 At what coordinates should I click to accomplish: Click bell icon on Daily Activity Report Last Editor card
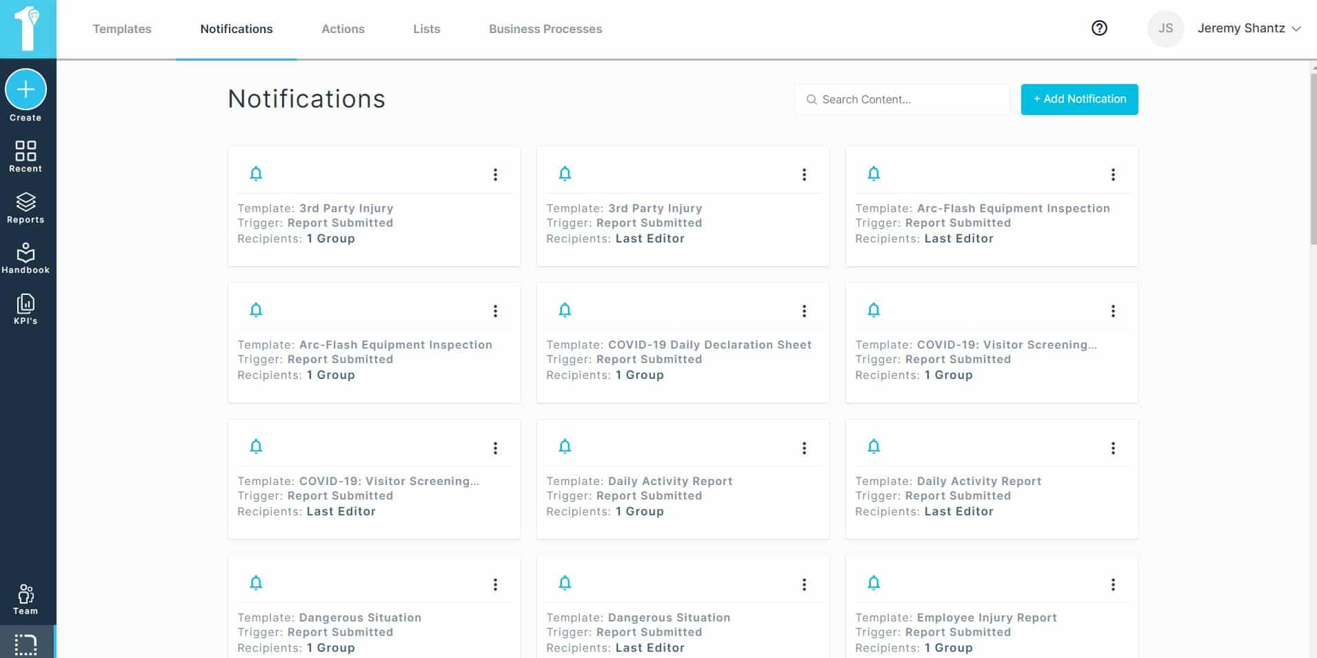[x=874, y=446]
